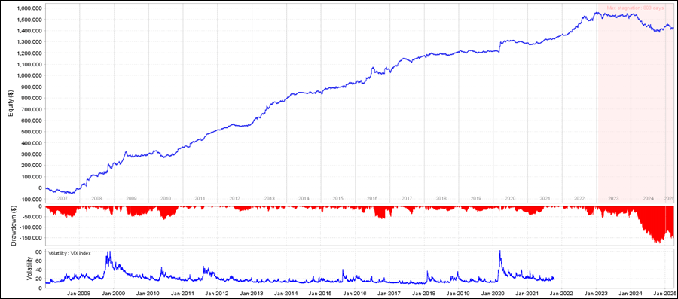This screenshot has width=678, height=299.
Task: Click the VIX peak near late 2008
Action: tap(108, 252)
